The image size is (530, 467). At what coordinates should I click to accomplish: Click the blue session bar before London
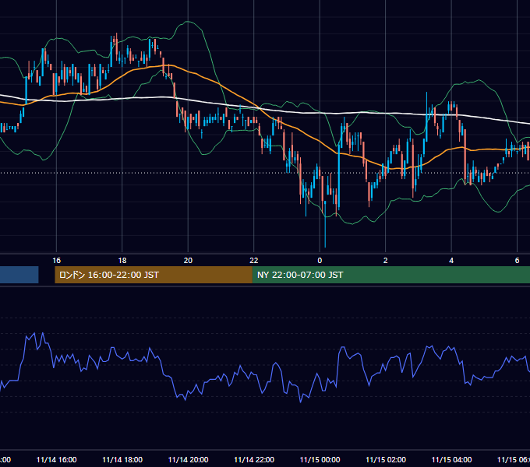pyautogui.click(x=19, y=275)
